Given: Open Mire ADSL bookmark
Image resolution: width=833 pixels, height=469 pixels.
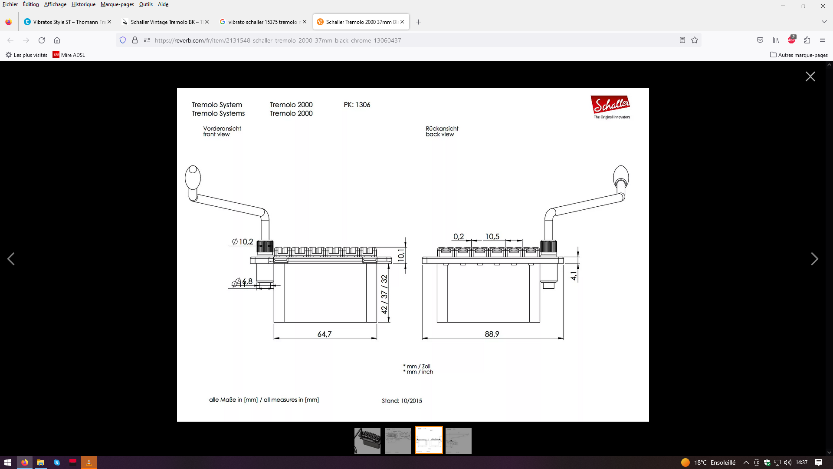Looking at the screenshot, I should (x=69, y=55).
